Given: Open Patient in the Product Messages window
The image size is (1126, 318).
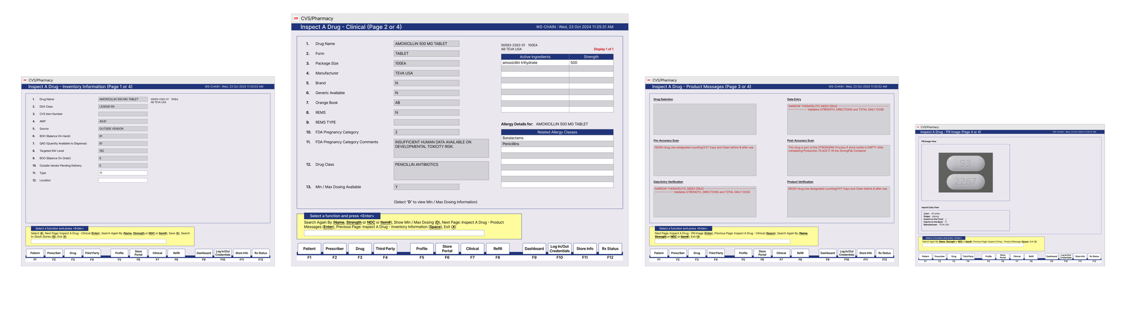Looking at the screenshot, I should pyautogui.click(x=659, y=253).
